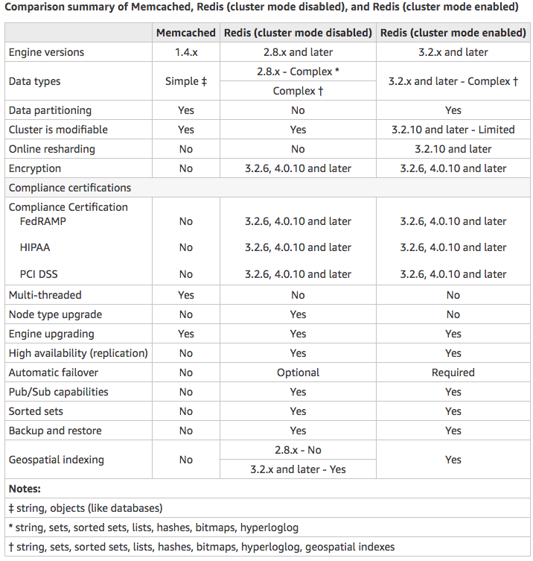Image resolution: width=533 pixels, height=561 pixels.
Task: Click the Multi-threaded row label
Action: click(45, 295)
